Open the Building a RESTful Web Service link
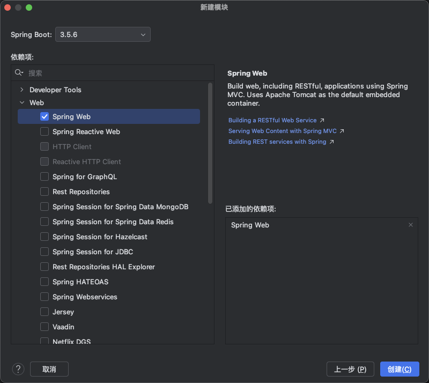Viewport: 429px width, 383px height. coord(272,121)
